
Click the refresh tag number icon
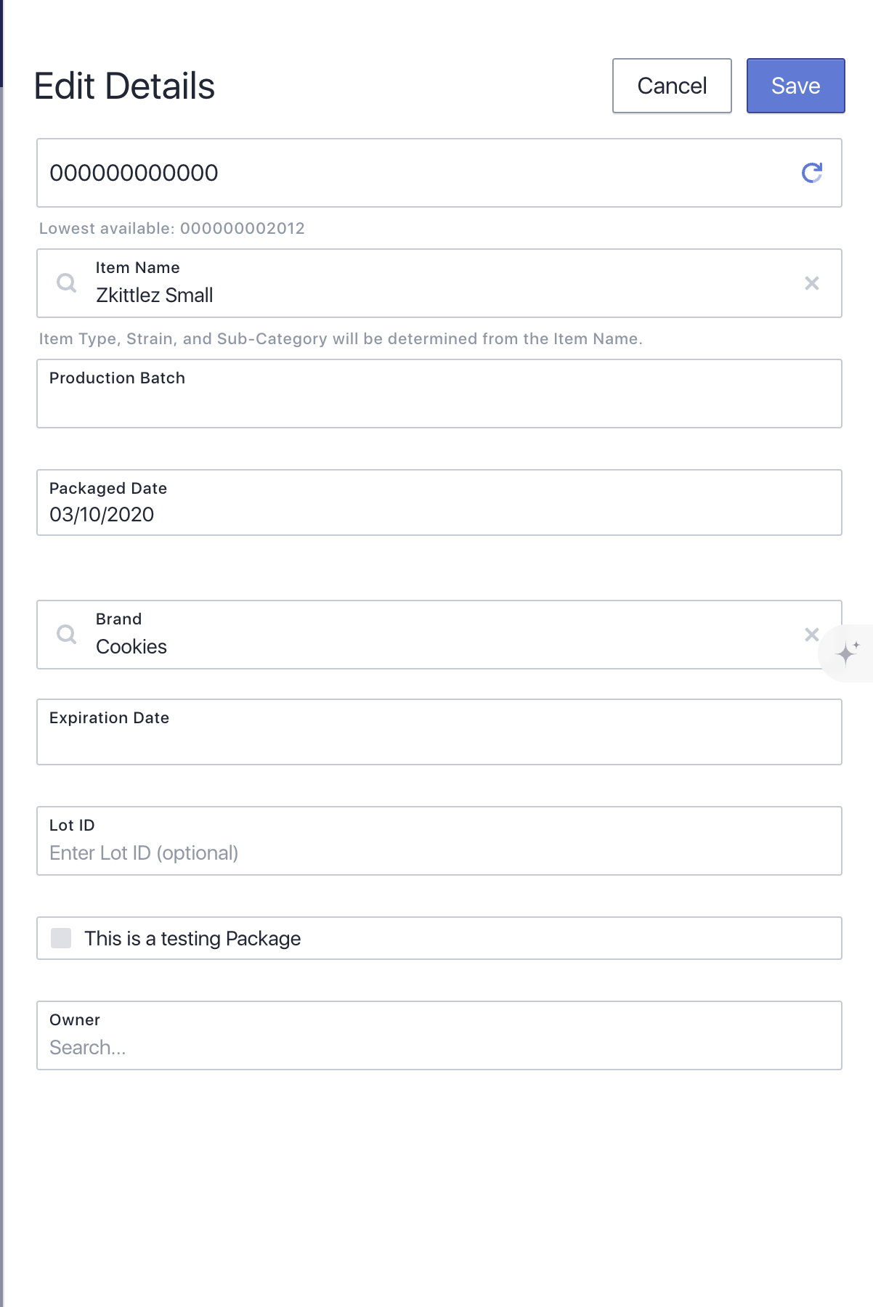click(x=811, y=173)
